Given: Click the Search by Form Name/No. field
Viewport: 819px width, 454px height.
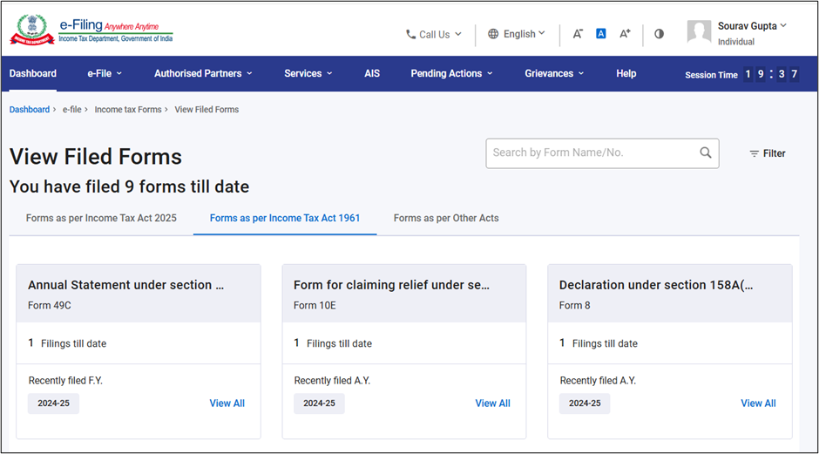Looking at the screenshot, I should coord(592,152).
